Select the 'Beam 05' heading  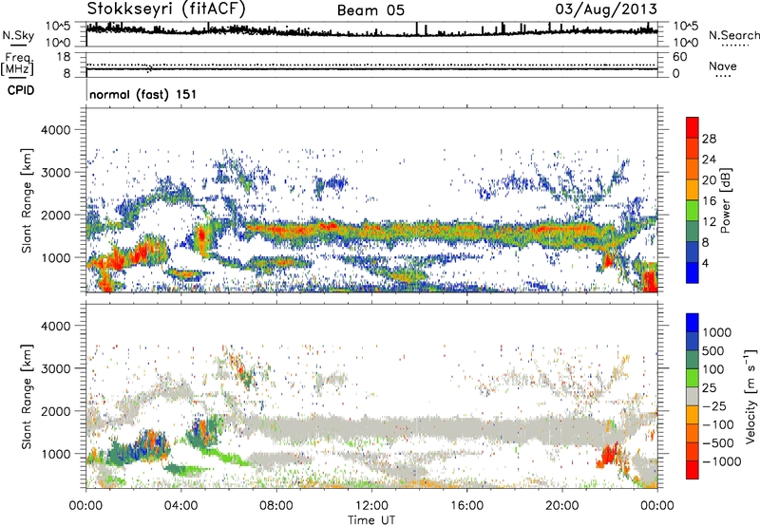(x=370, y=10)
